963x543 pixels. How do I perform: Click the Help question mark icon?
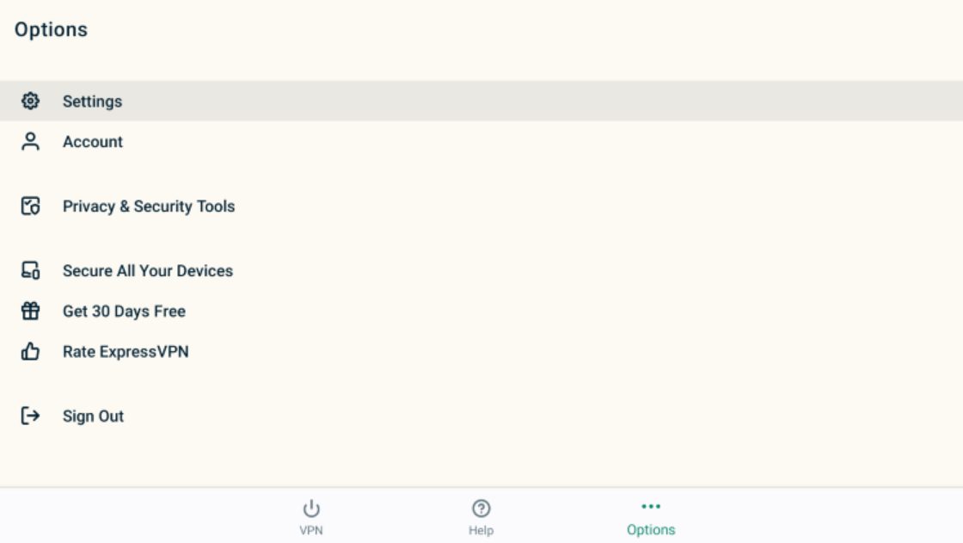(x=481, y=509)
